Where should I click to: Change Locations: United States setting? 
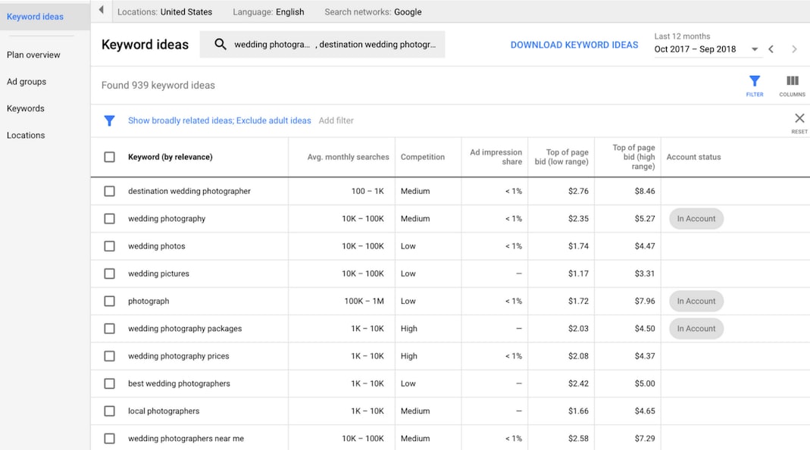(164, 12)
